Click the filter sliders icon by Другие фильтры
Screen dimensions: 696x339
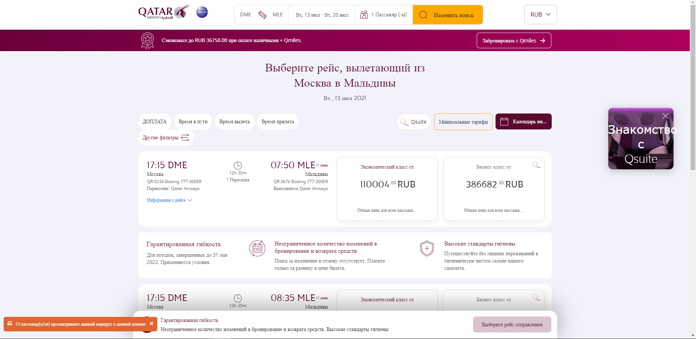(x=185, y=137)
